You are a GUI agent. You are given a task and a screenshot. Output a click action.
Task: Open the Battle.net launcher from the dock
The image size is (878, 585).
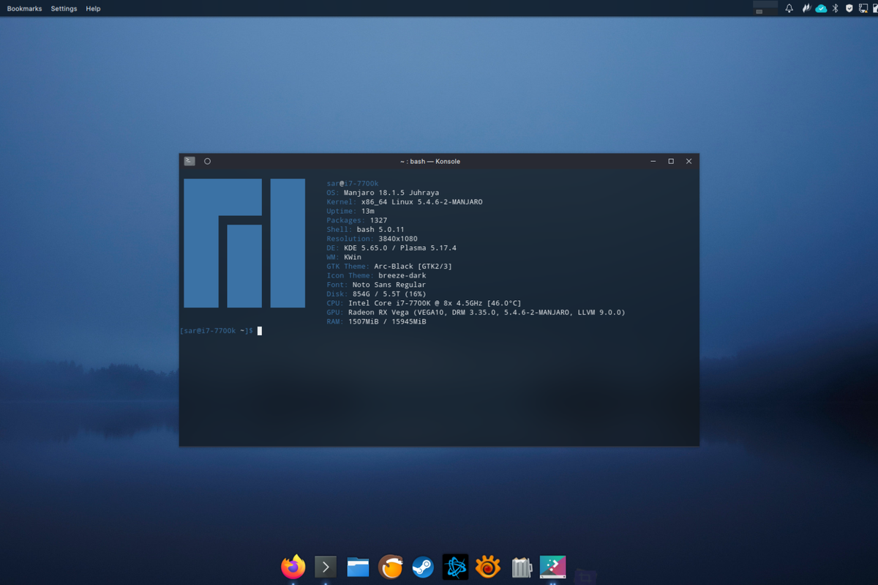click(x=455, y=566)
